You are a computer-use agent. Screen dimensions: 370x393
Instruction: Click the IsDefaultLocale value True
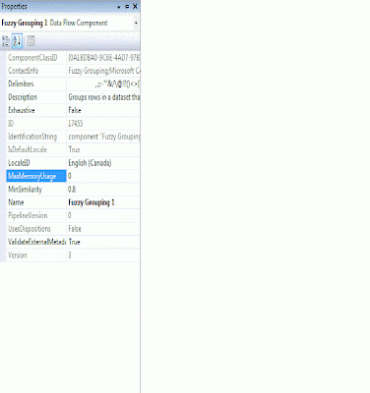[74, 149]
